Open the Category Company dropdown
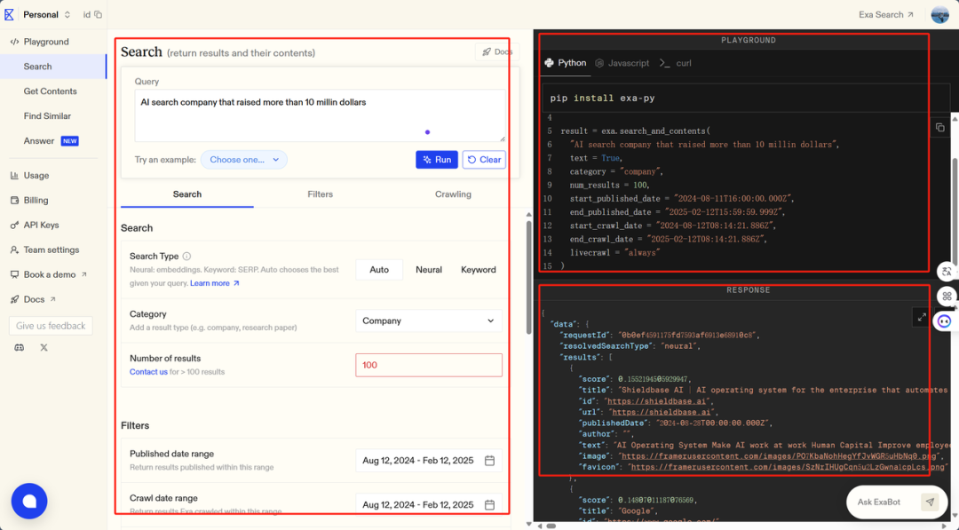Screen dimensions: 959x530 click(429, 320)
